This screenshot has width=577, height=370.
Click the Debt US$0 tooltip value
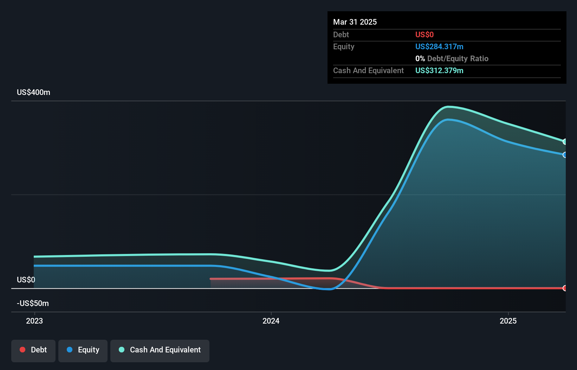pos(424,34)
